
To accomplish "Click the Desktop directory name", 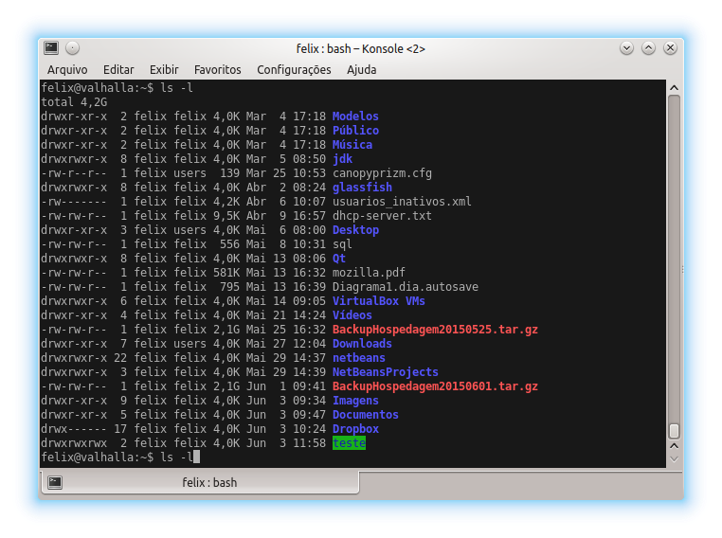I will (355, 230).
